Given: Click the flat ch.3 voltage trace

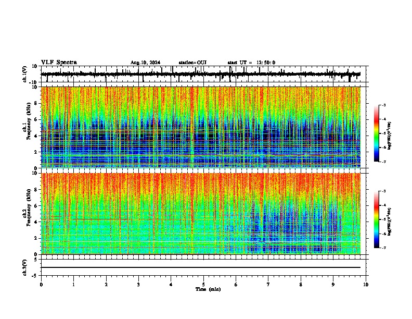Looking at the screenshot, I should (200, 267).
